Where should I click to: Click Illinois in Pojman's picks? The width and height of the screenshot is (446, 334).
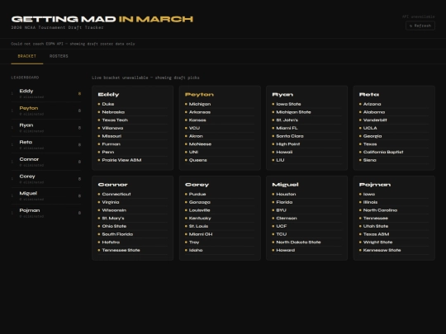370,202
